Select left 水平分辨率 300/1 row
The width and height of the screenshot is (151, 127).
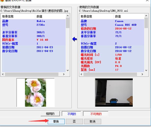[34, 32]
